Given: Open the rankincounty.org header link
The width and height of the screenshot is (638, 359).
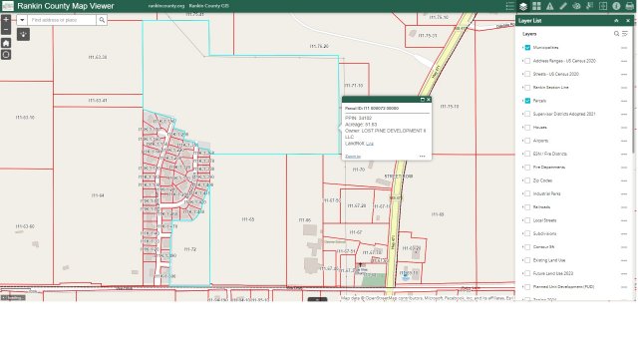Looking at the screenshot, I should pyautogui.click(x=166, y=6).
